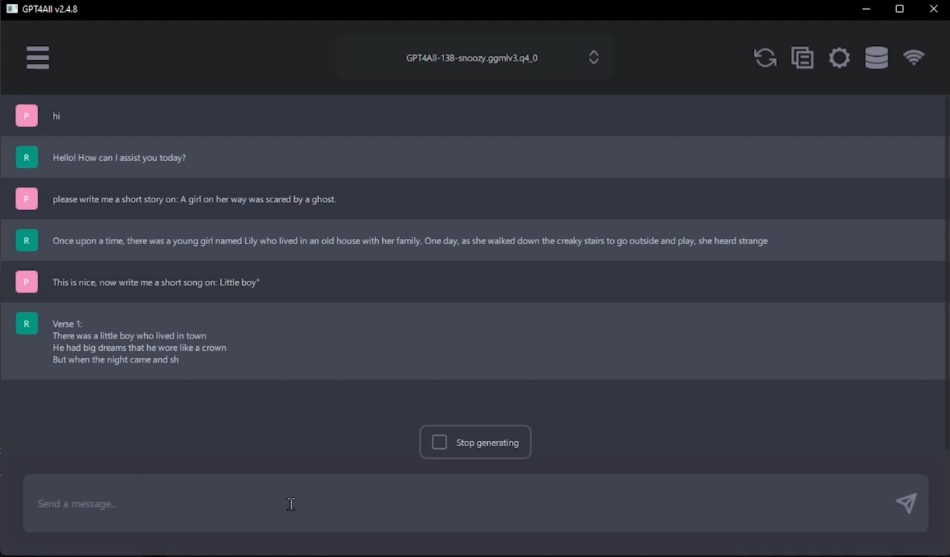Image resolution: width=950 pixels, height=557 pixels.
Task: Open the hamburger menu panel
Action: click(37, 57)
